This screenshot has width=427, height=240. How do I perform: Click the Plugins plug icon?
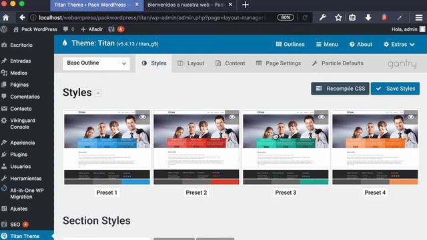(x=4, y=154)
